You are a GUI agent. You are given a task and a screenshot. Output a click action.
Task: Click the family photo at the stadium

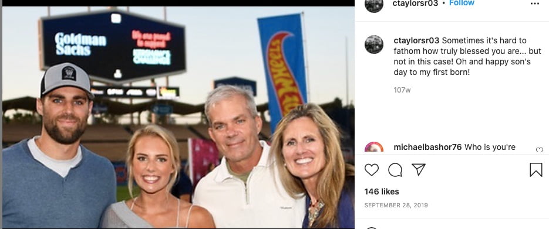coord(178,118)
